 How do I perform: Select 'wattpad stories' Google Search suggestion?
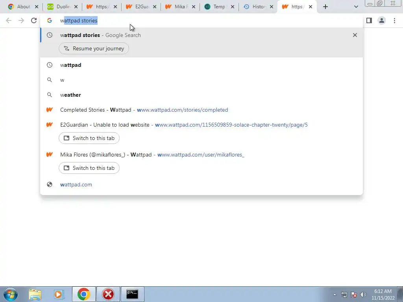[x=201, y=35]
